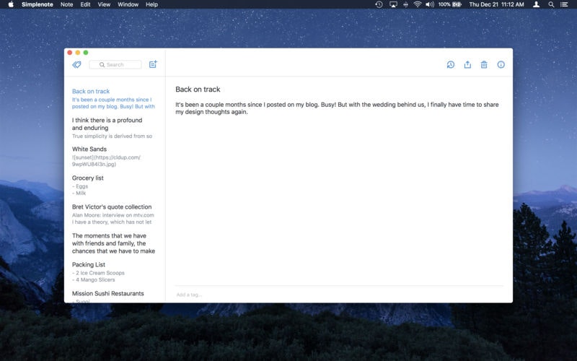
Task: Click the search field in sidebar
Action: point(115,65)
